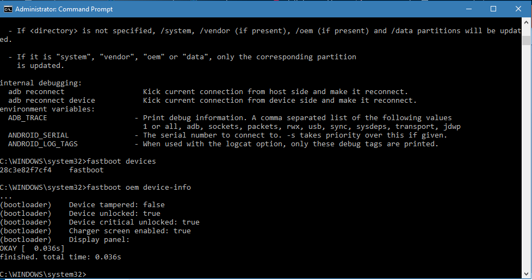Image resolution: width=532 pixels, height=280 pixels.
Task: Close the Command Prompt window
Action: (518, 9)
